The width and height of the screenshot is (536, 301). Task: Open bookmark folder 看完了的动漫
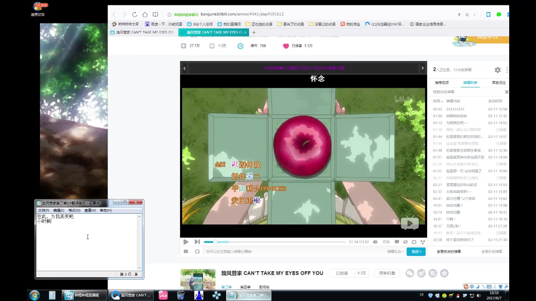291,24
